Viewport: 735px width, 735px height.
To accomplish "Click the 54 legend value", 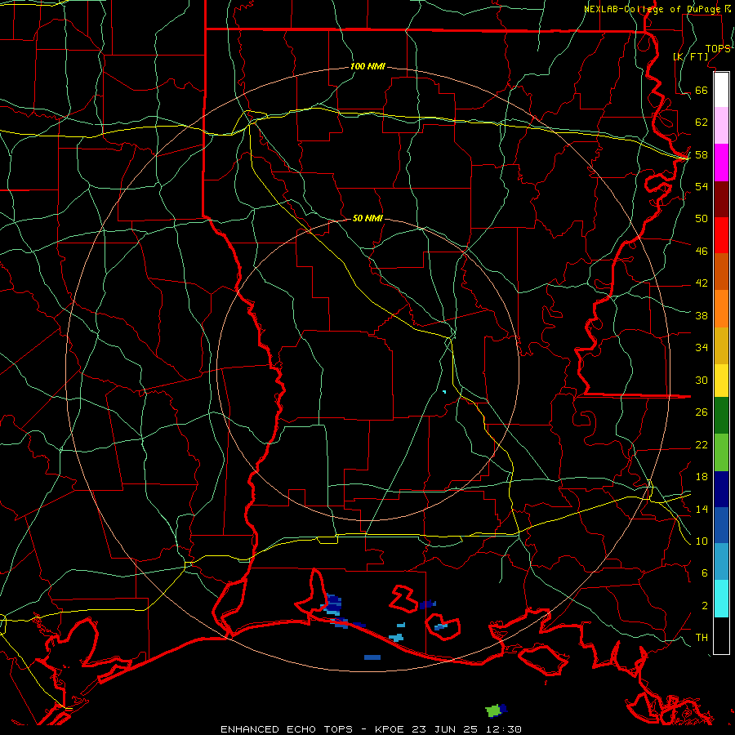I will [x=702, y=186].
